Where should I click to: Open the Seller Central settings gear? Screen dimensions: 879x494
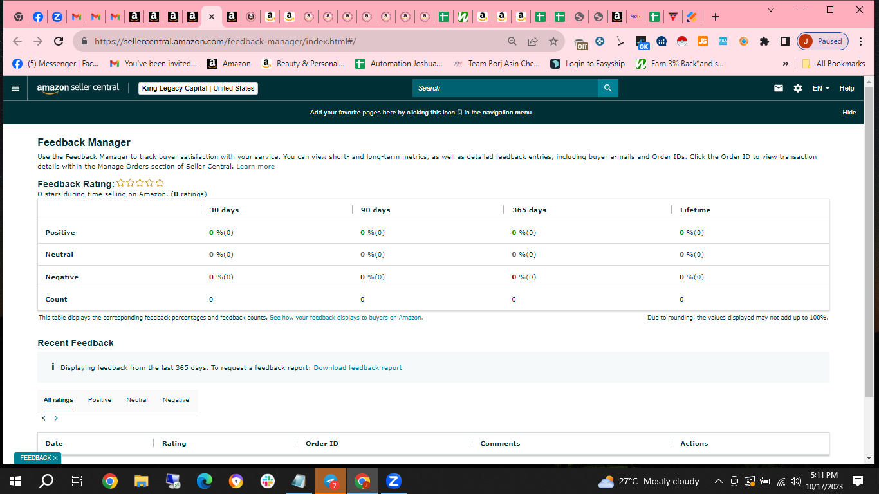pyautogui.click(x=798, y=88)
